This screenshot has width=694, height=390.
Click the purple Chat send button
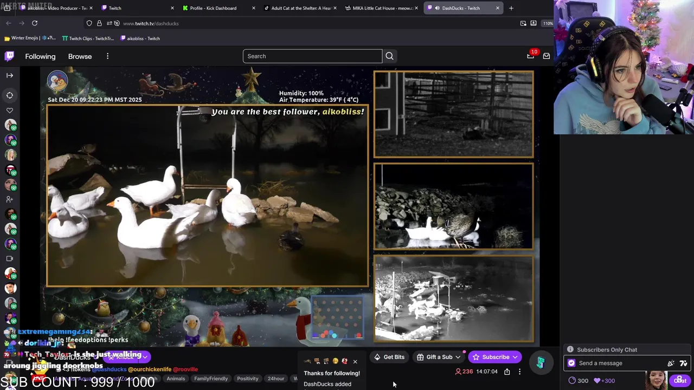tap(680, 380)
